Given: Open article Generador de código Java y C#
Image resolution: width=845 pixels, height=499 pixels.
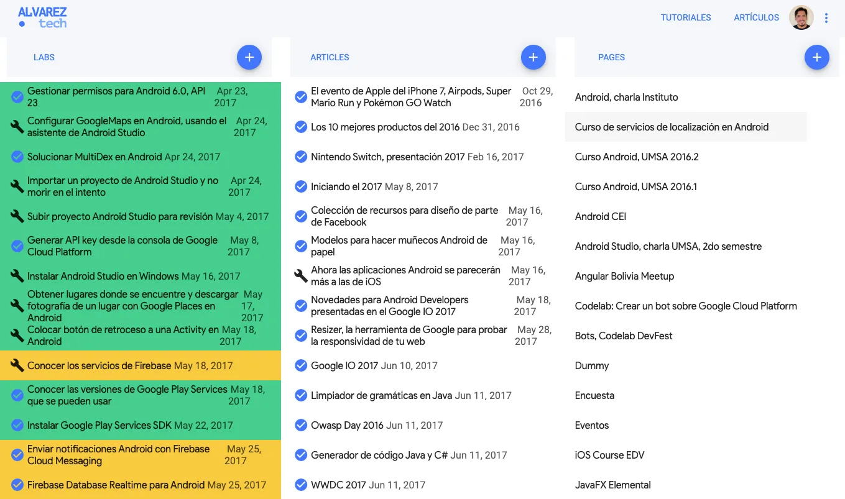Looking at the screenshot, I should pos(379,455).
